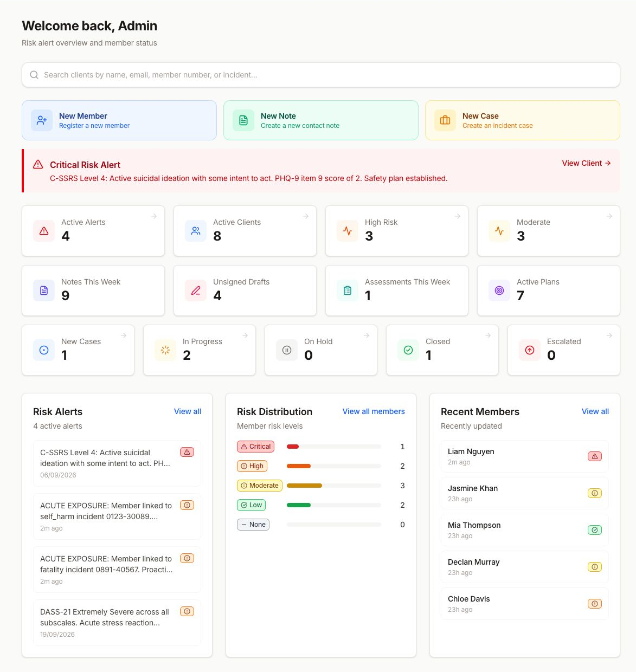The width and height of the screenshot is (636, 672).
Task: Open In Progress card via its arrow
Action: [x=245, y=335]
